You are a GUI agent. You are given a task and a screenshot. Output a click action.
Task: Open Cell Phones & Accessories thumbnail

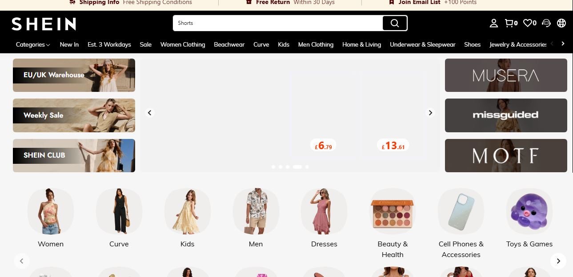point(461,211)
